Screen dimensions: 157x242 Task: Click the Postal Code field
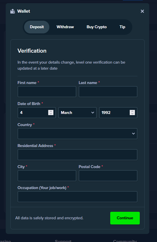[x=108, y=176]
